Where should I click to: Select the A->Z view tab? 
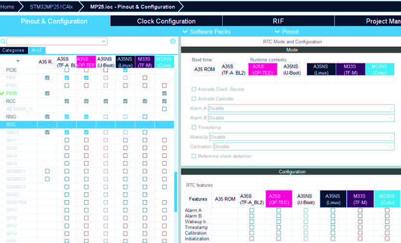pos(37,51)
